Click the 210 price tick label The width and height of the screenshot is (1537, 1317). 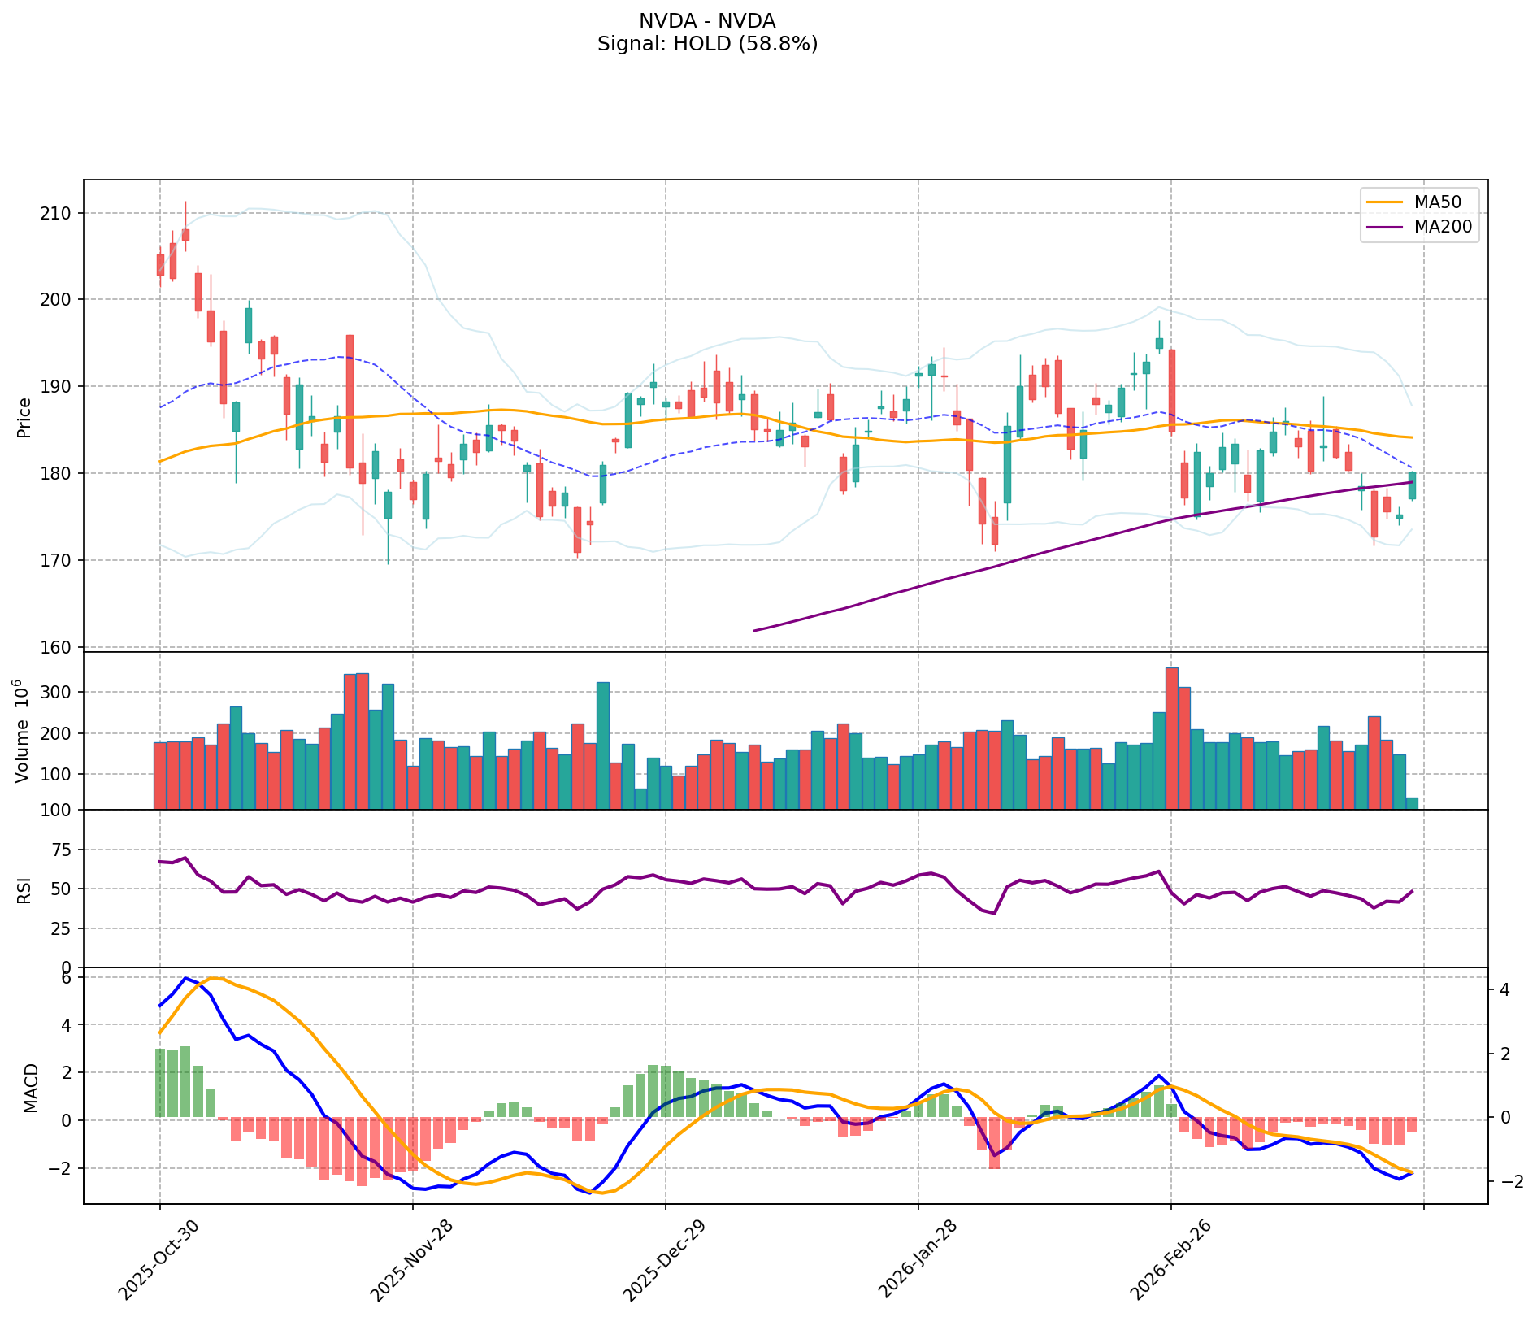click(61, 214)
